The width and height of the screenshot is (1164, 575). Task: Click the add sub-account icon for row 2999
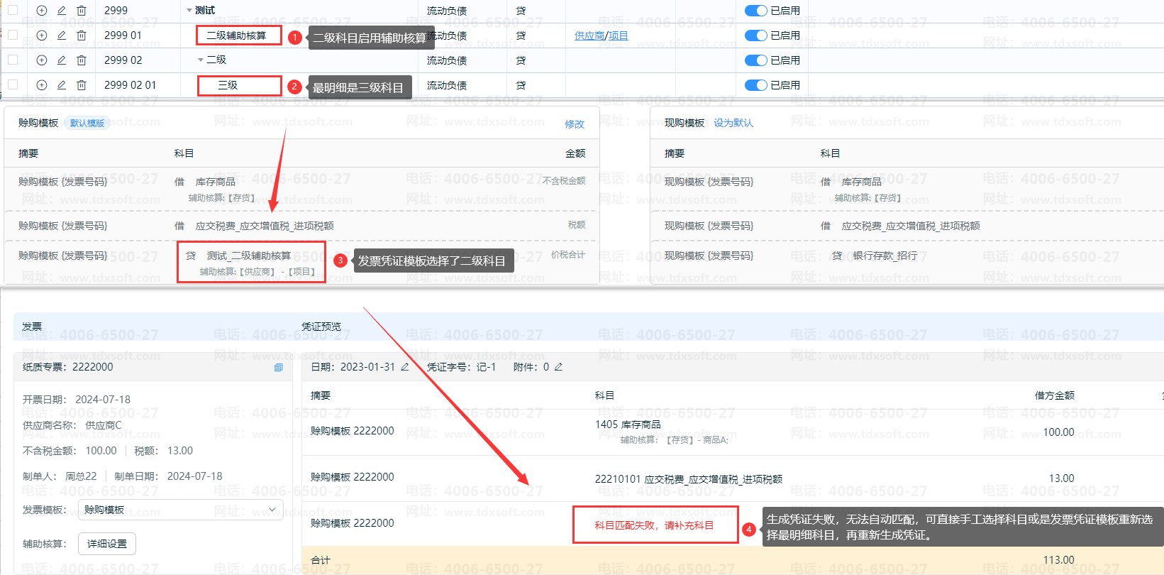click(42, 11)
